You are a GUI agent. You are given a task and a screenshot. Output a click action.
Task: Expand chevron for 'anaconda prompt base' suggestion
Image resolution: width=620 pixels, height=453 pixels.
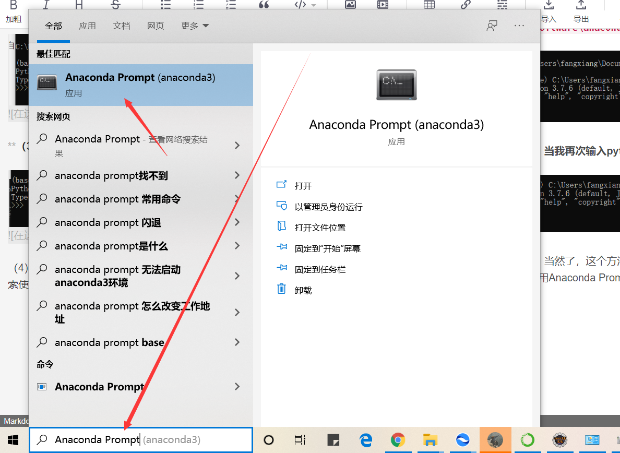[237, 342]
